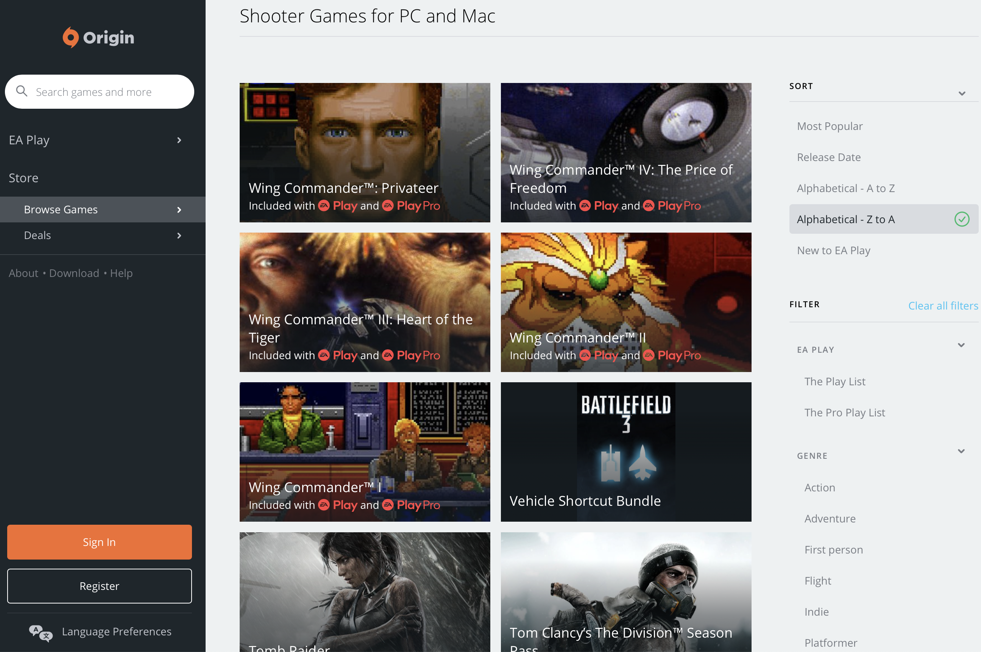Image resolution: width=981 pixels, height=652 pixels.
Task: Collapse the Sort section chevron
Action: tap(961, 93)
